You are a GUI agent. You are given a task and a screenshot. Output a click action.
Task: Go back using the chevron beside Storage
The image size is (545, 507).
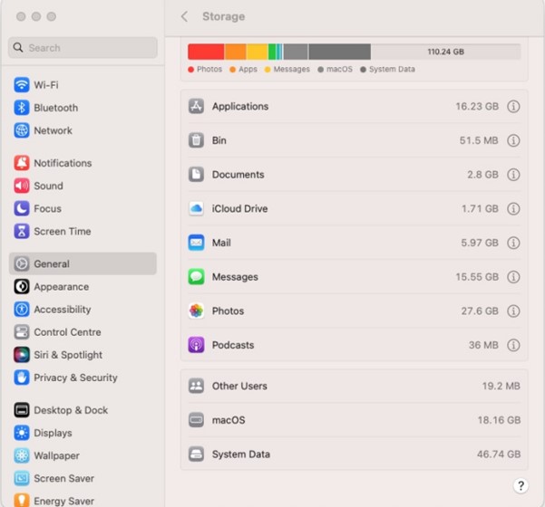185,16
